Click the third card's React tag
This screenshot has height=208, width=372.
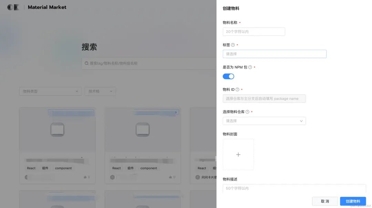[202, 168]
